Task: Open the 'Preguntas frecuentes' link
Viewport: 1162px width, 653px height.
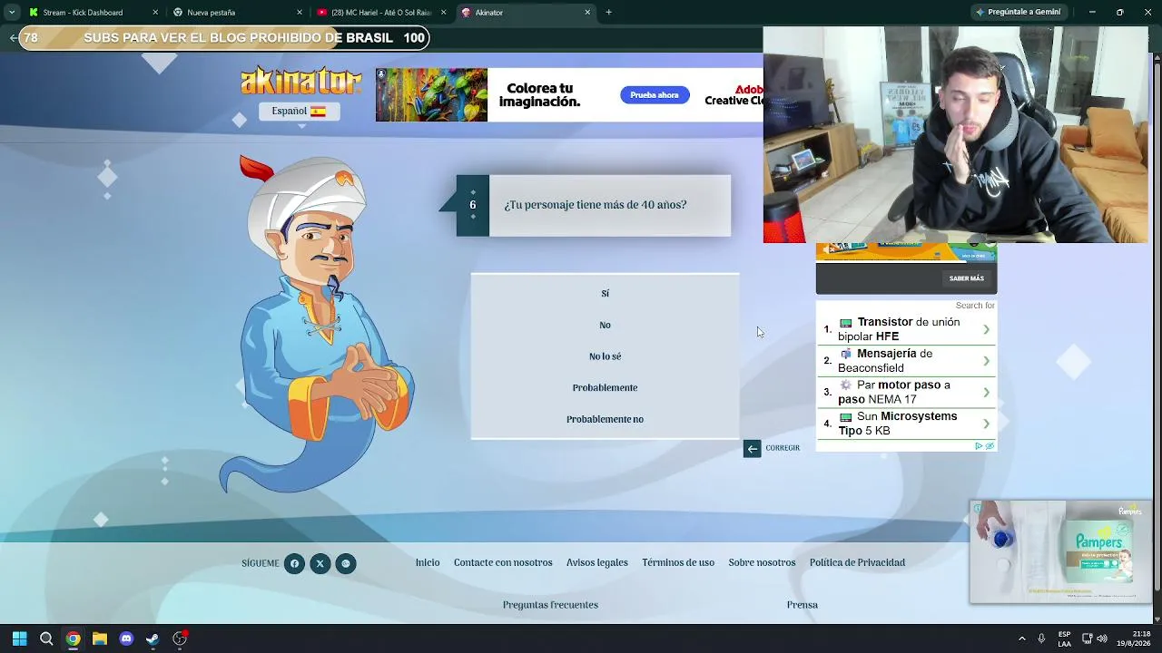Action: [550, 605]
